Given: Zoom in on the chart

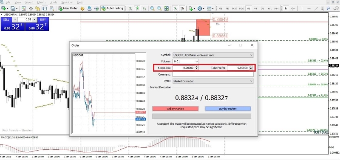Looking at the screenshot, I should 153,8.
